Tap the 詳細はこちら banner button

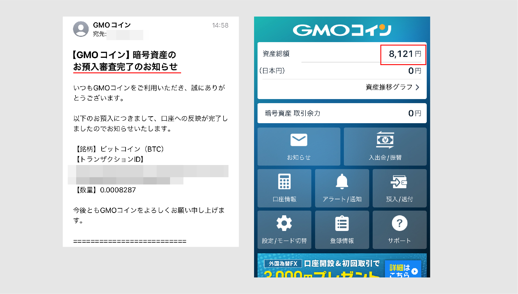tap(403, 269)
